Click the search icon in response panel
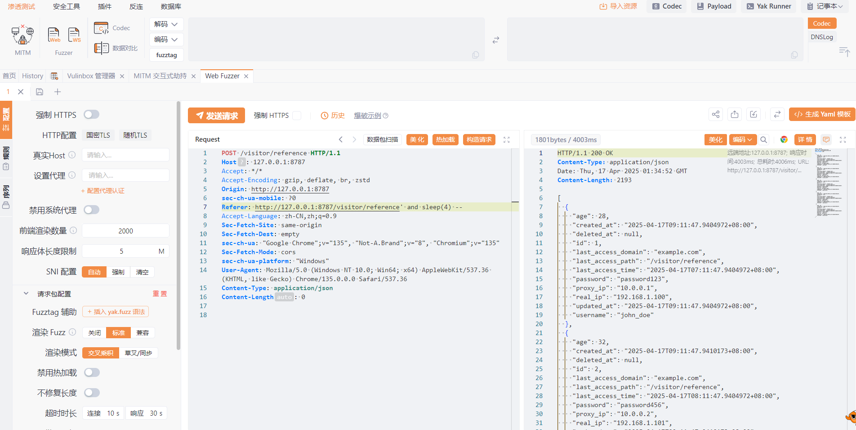856x430 pixels. pos(764,139)
